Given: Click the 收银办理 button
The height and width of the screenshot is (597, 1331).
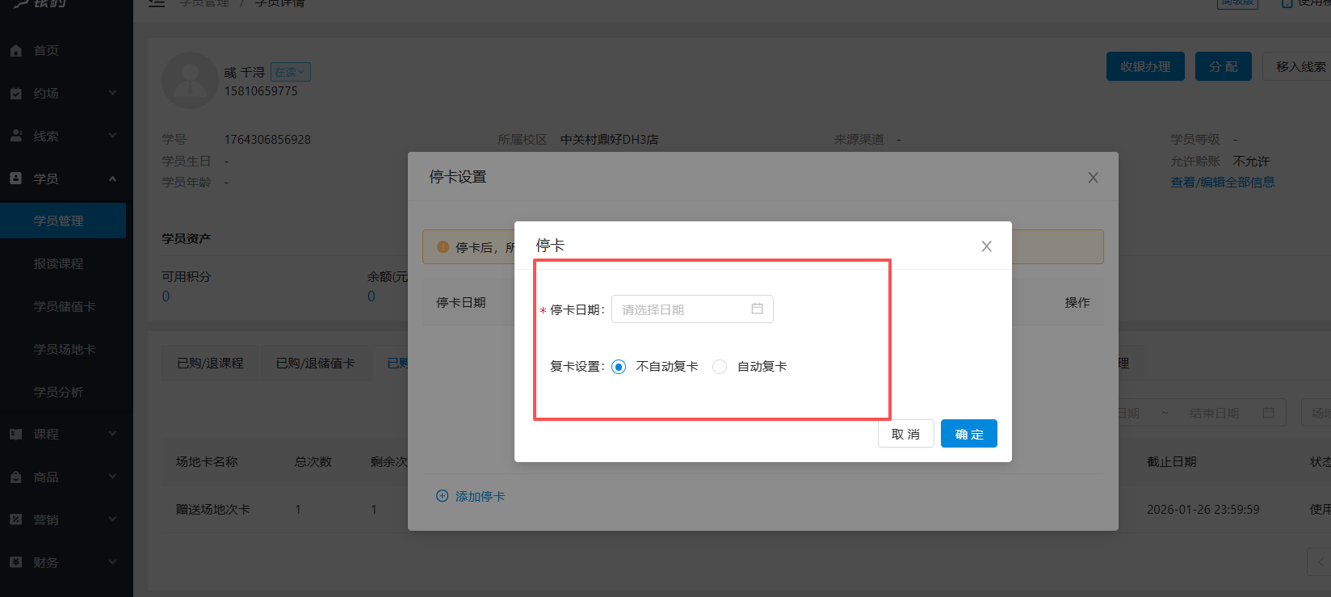Looking at the screenshot, I should pyautogui.click(x=1145, y=66).
